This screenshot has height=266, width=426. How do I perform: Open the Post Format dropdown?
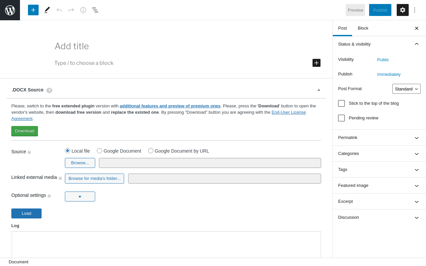406,89
